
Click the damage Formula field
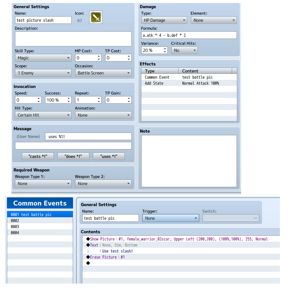pos(189,35)
